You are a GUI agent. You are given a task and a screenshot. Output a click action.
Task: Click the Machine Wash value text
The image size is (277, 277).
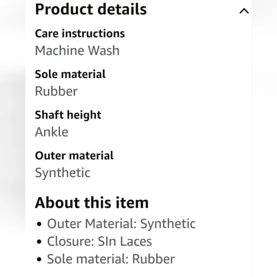click(77, 51)
